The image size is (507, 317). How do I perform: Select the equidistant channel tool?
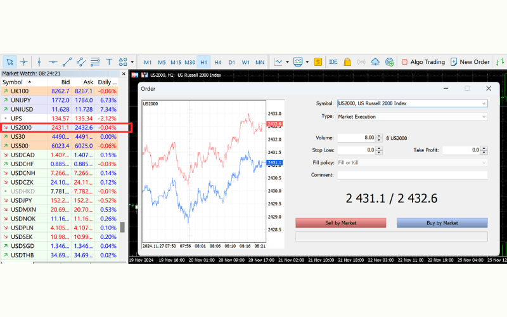point(81,61)
